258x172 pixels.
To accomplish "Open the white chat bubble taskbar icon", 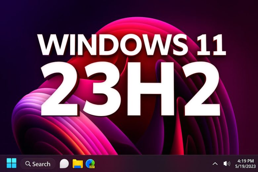I will tap(64, 163).
